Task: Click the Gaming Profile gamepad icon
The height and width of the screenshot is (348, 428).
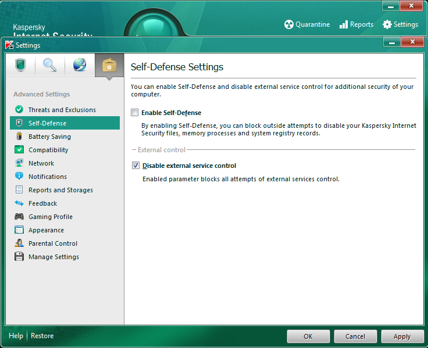Action: 19,217
